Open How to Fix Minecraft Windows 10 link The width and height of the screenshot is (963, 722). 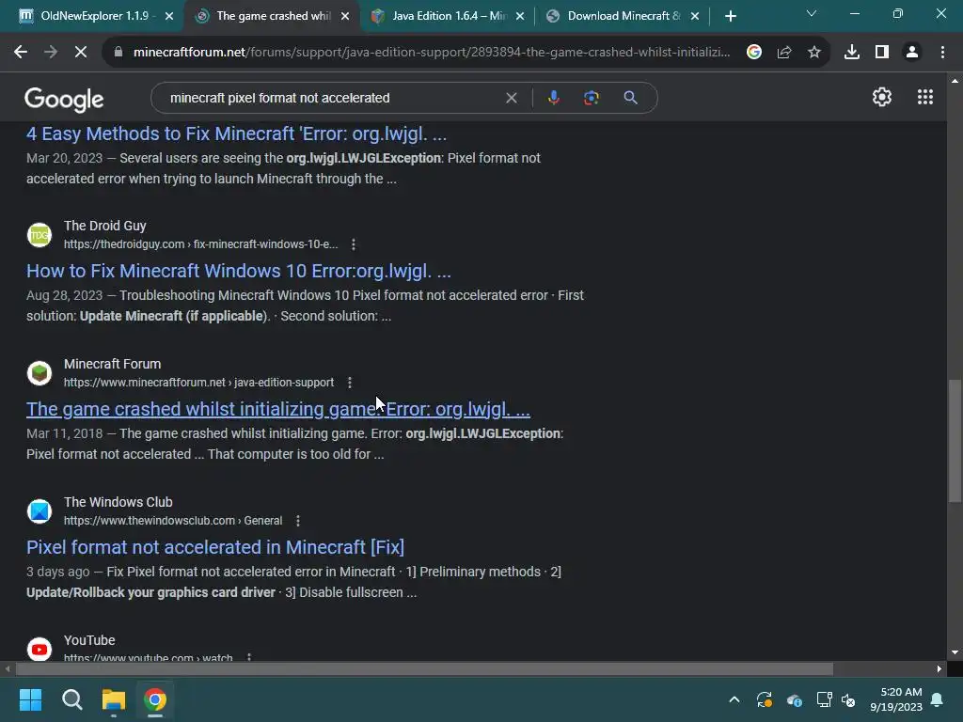pyautogui.click(x=238, y=271)
